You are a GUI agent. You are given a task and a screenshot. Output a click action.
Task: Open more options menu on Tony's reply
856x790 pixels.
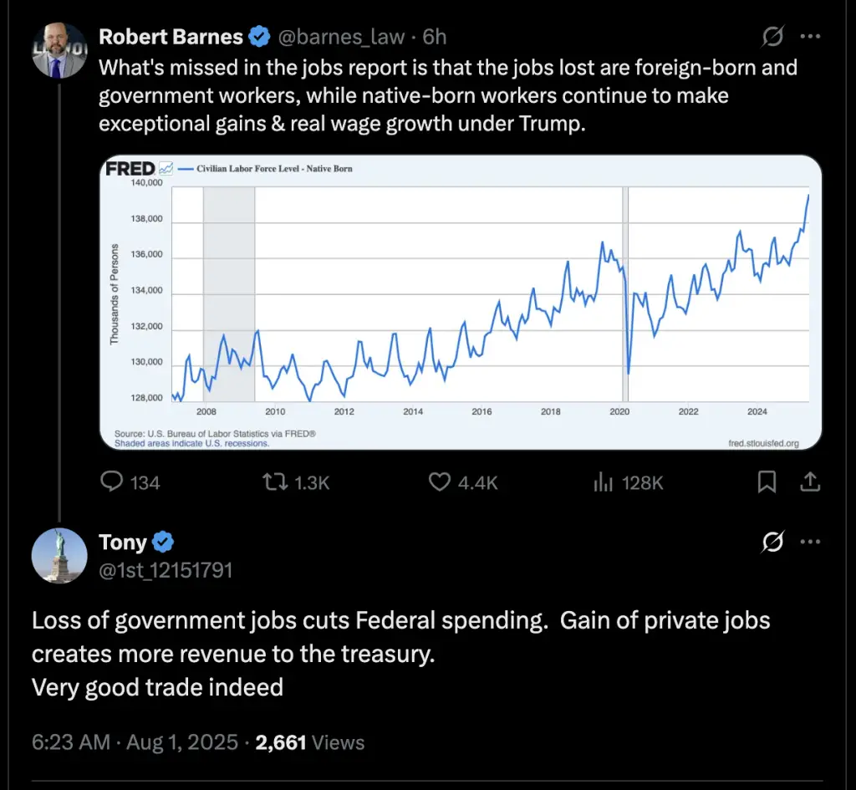coord(810,543)
